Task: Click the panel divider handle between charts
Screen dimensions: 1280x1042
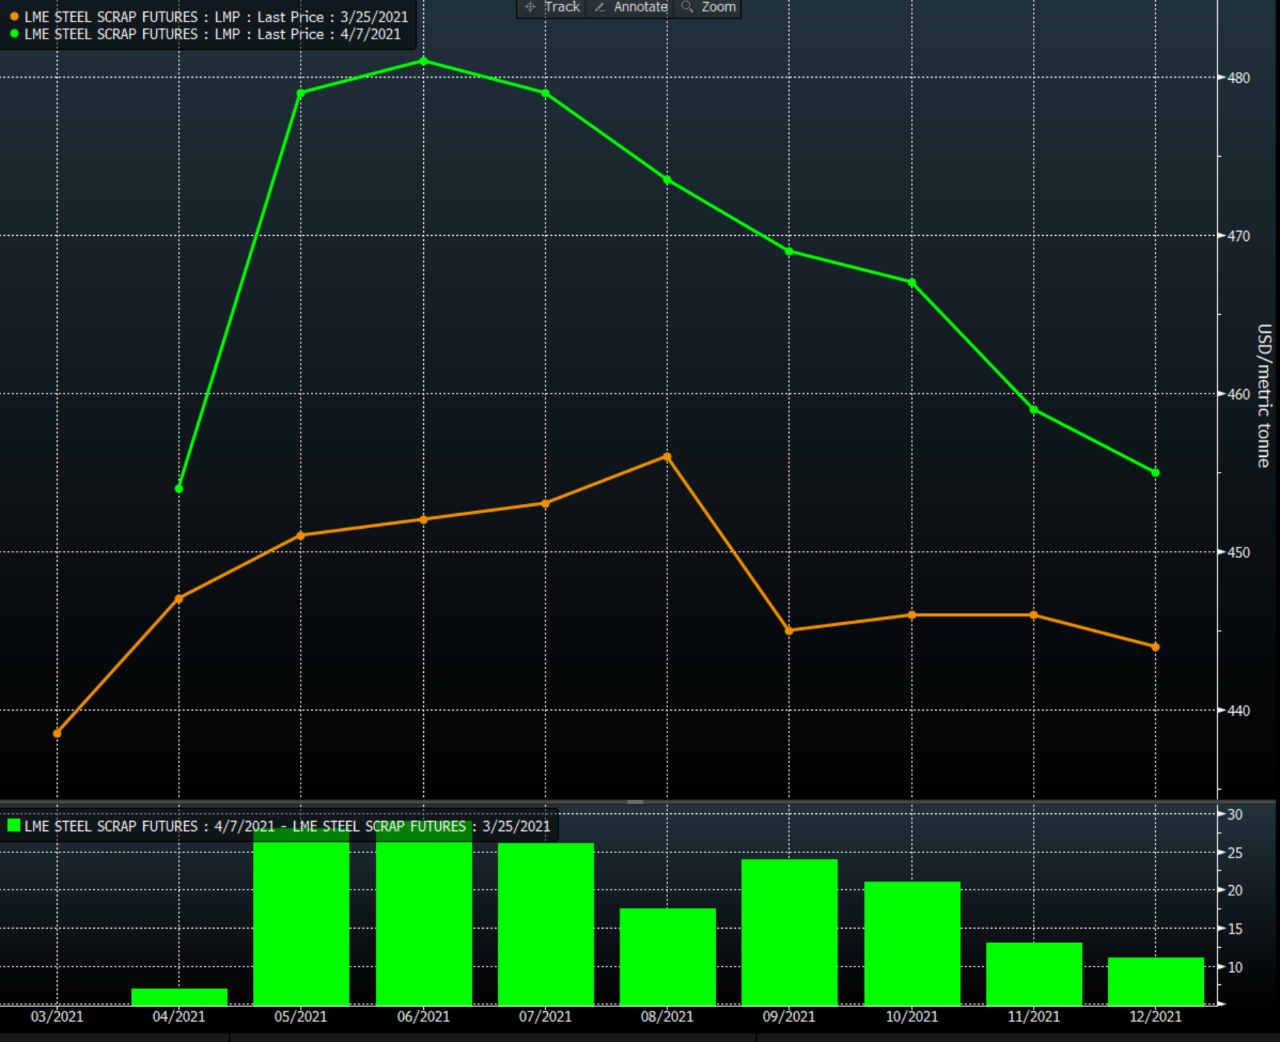Action: click(x=635, y=802)
